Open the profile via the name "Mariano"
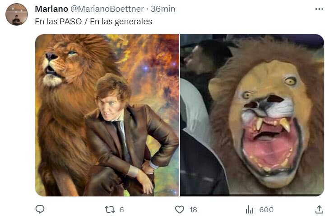Viewport: 334px width, 218px height. coord(51,9)
